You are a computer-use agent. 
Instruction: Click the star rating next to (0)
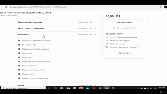coord(2,16)
